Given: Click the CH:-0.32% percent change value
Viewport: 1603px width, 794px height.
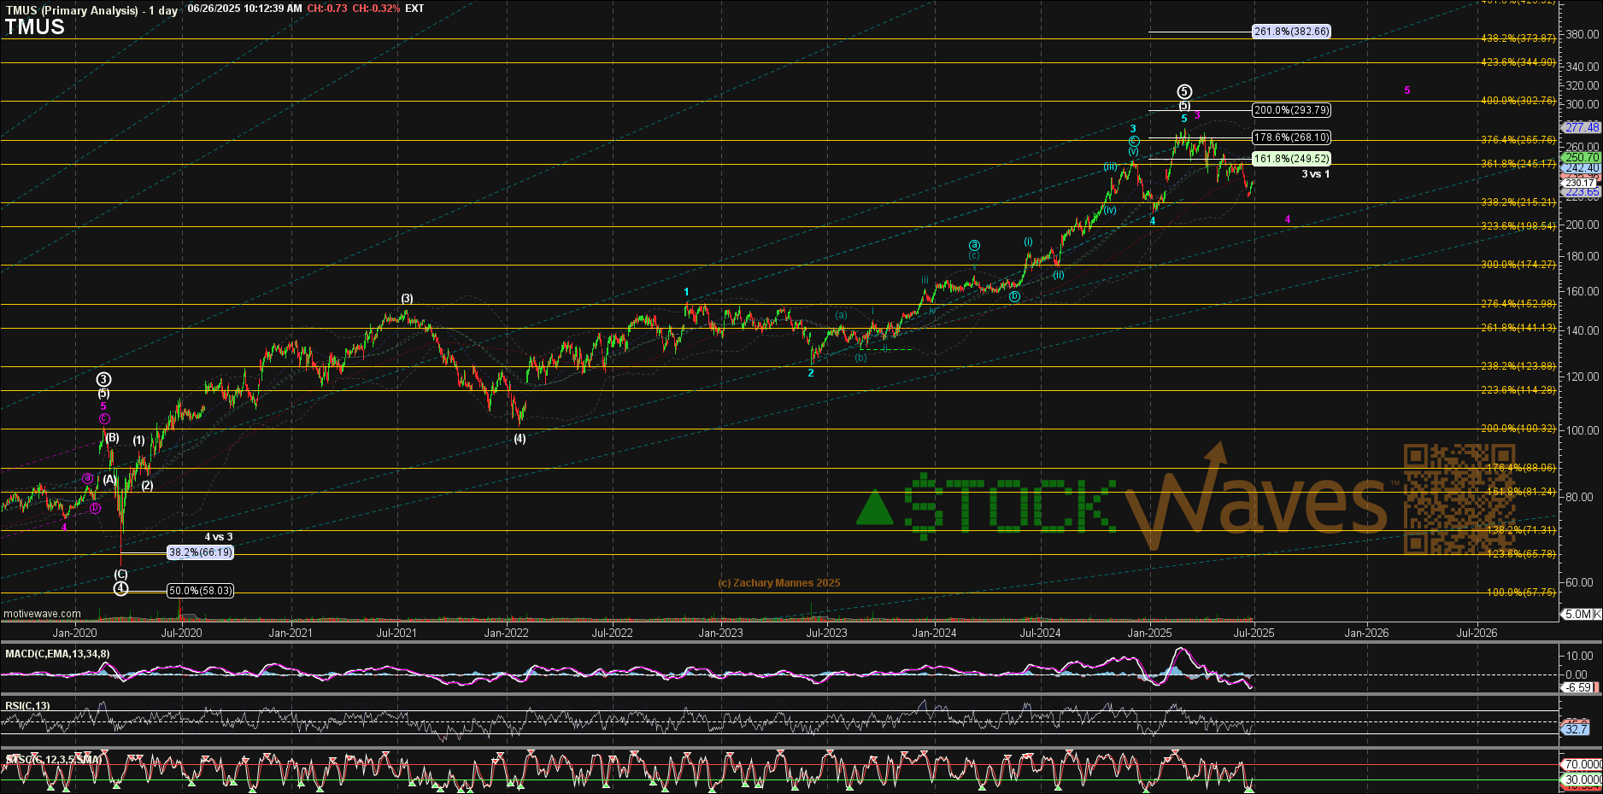Looking at the screenshot, I should pyautogui.click(x=376, y=9).
